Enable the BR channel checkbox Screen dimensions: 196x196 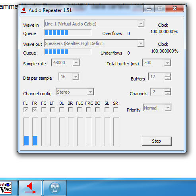pos(70,110)
